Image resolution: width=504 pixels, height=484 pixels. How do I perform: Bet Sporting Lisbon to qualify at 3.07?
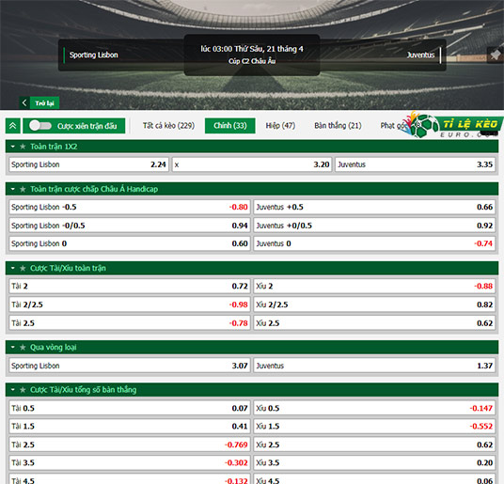[x=130, y=366]
